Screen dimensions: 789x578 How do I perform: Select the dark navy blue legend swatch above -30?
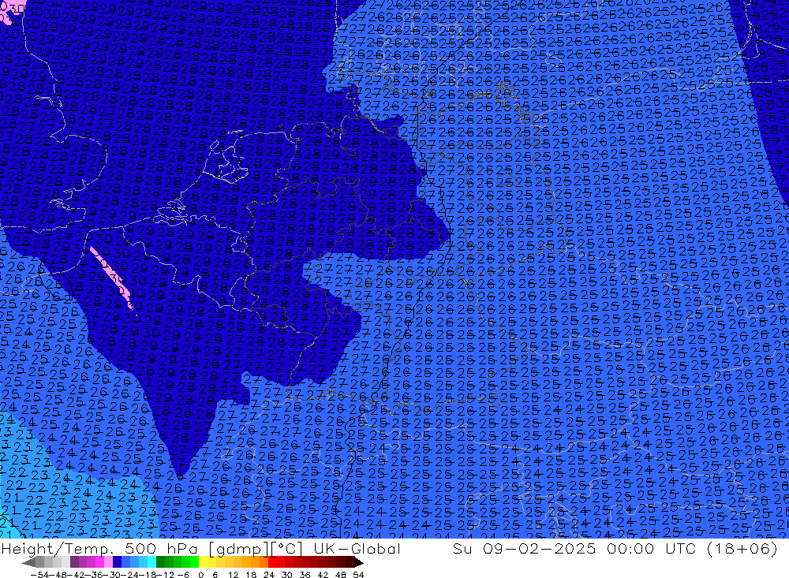117,562
